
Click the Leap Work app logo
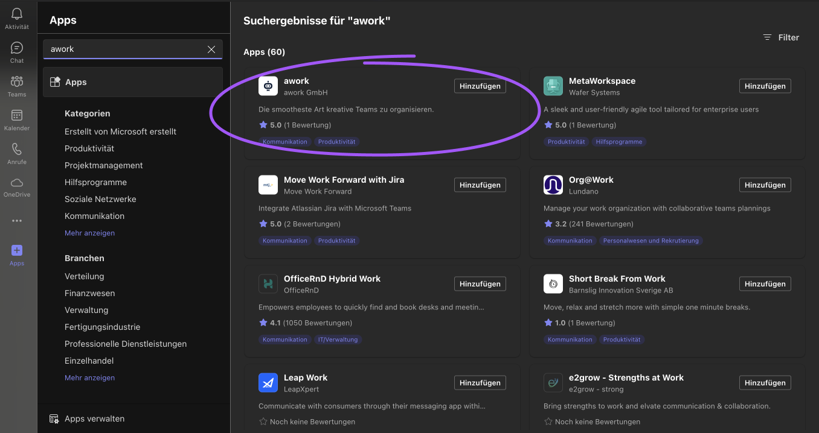[x=268, y=383]
